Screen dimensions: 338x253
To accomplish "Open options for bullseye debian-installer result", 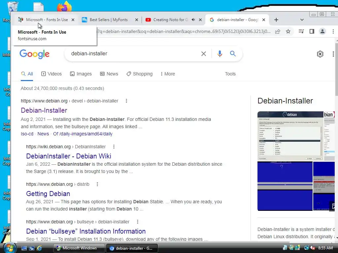I will click(x=138, y=222).
